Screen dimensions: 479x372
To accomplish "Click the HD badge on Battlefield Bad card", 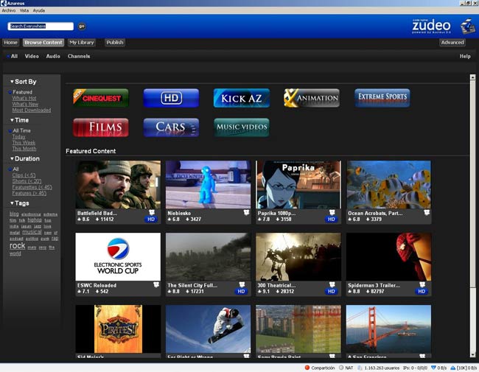I will click(151, 220).
